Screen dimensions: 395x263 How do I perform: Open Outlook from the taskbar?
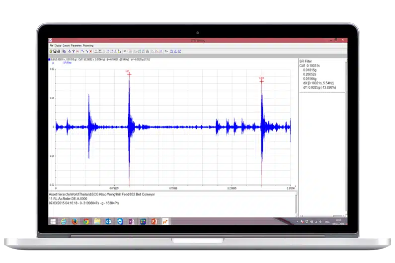[108, 221]
